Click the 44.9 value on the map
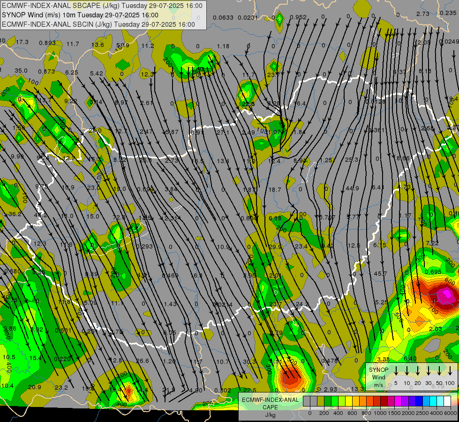Viewport: 459px width, 422px height. tap(352, 188)
